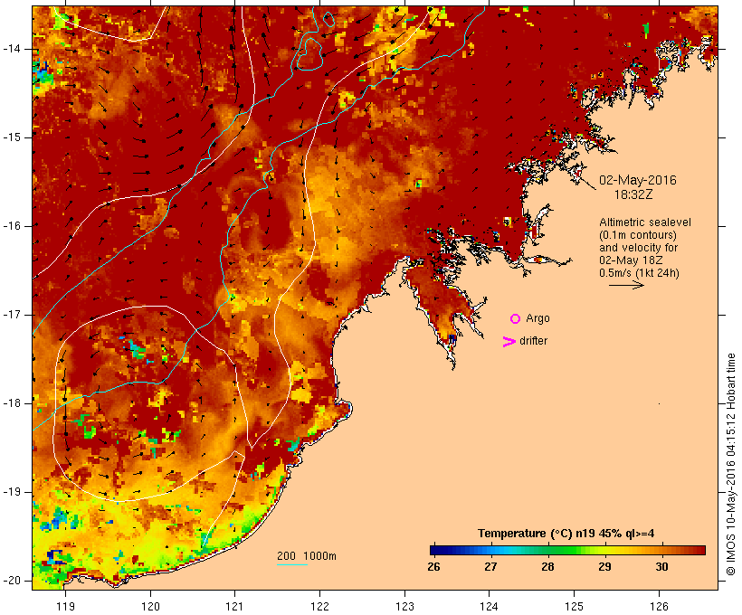The height and width of the screenshot is (615, 742).
Task: Click longitude axis label '124'
Action: coord(490,607)
